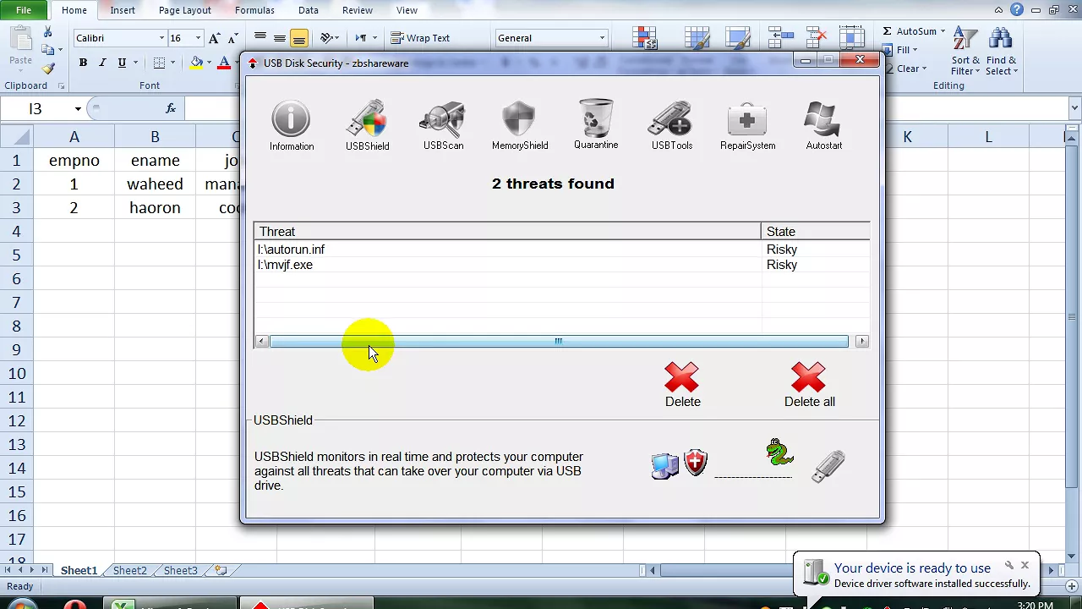Image resolution: width=1082 pixels, height=609 pixels.
Task: Toggle Middle Align alignment
Action: coord(280,38)
